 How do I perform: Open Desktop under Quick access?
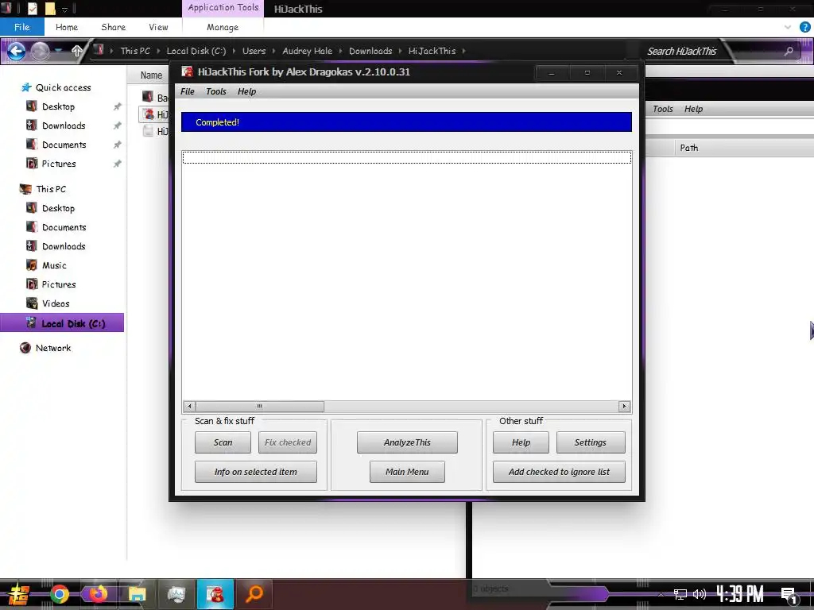[58, 106]
